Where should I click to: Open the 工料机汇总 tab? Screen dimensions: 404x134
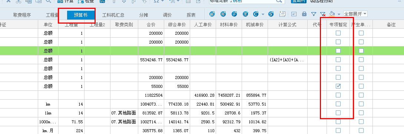[x=113, y=15]
